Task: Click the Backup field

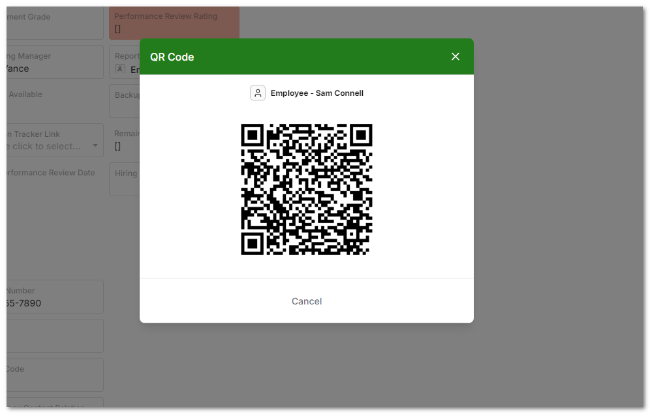Action: tap(125, 101)
